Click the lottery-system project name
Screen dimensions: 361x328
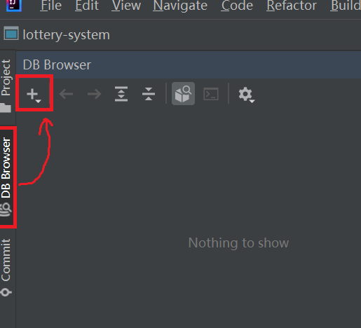[66, 35]
